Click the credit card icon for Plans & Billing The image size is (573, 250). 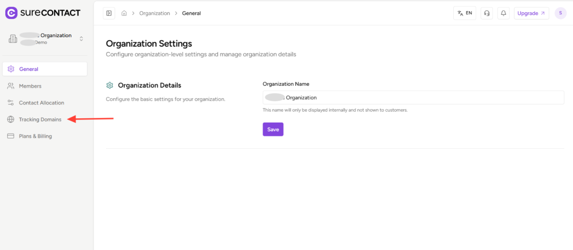click(x=11, y=136)
